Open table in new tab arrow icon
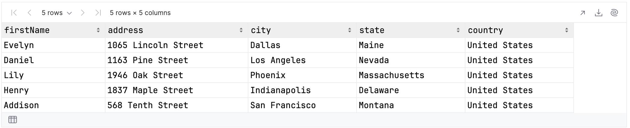 583,13
